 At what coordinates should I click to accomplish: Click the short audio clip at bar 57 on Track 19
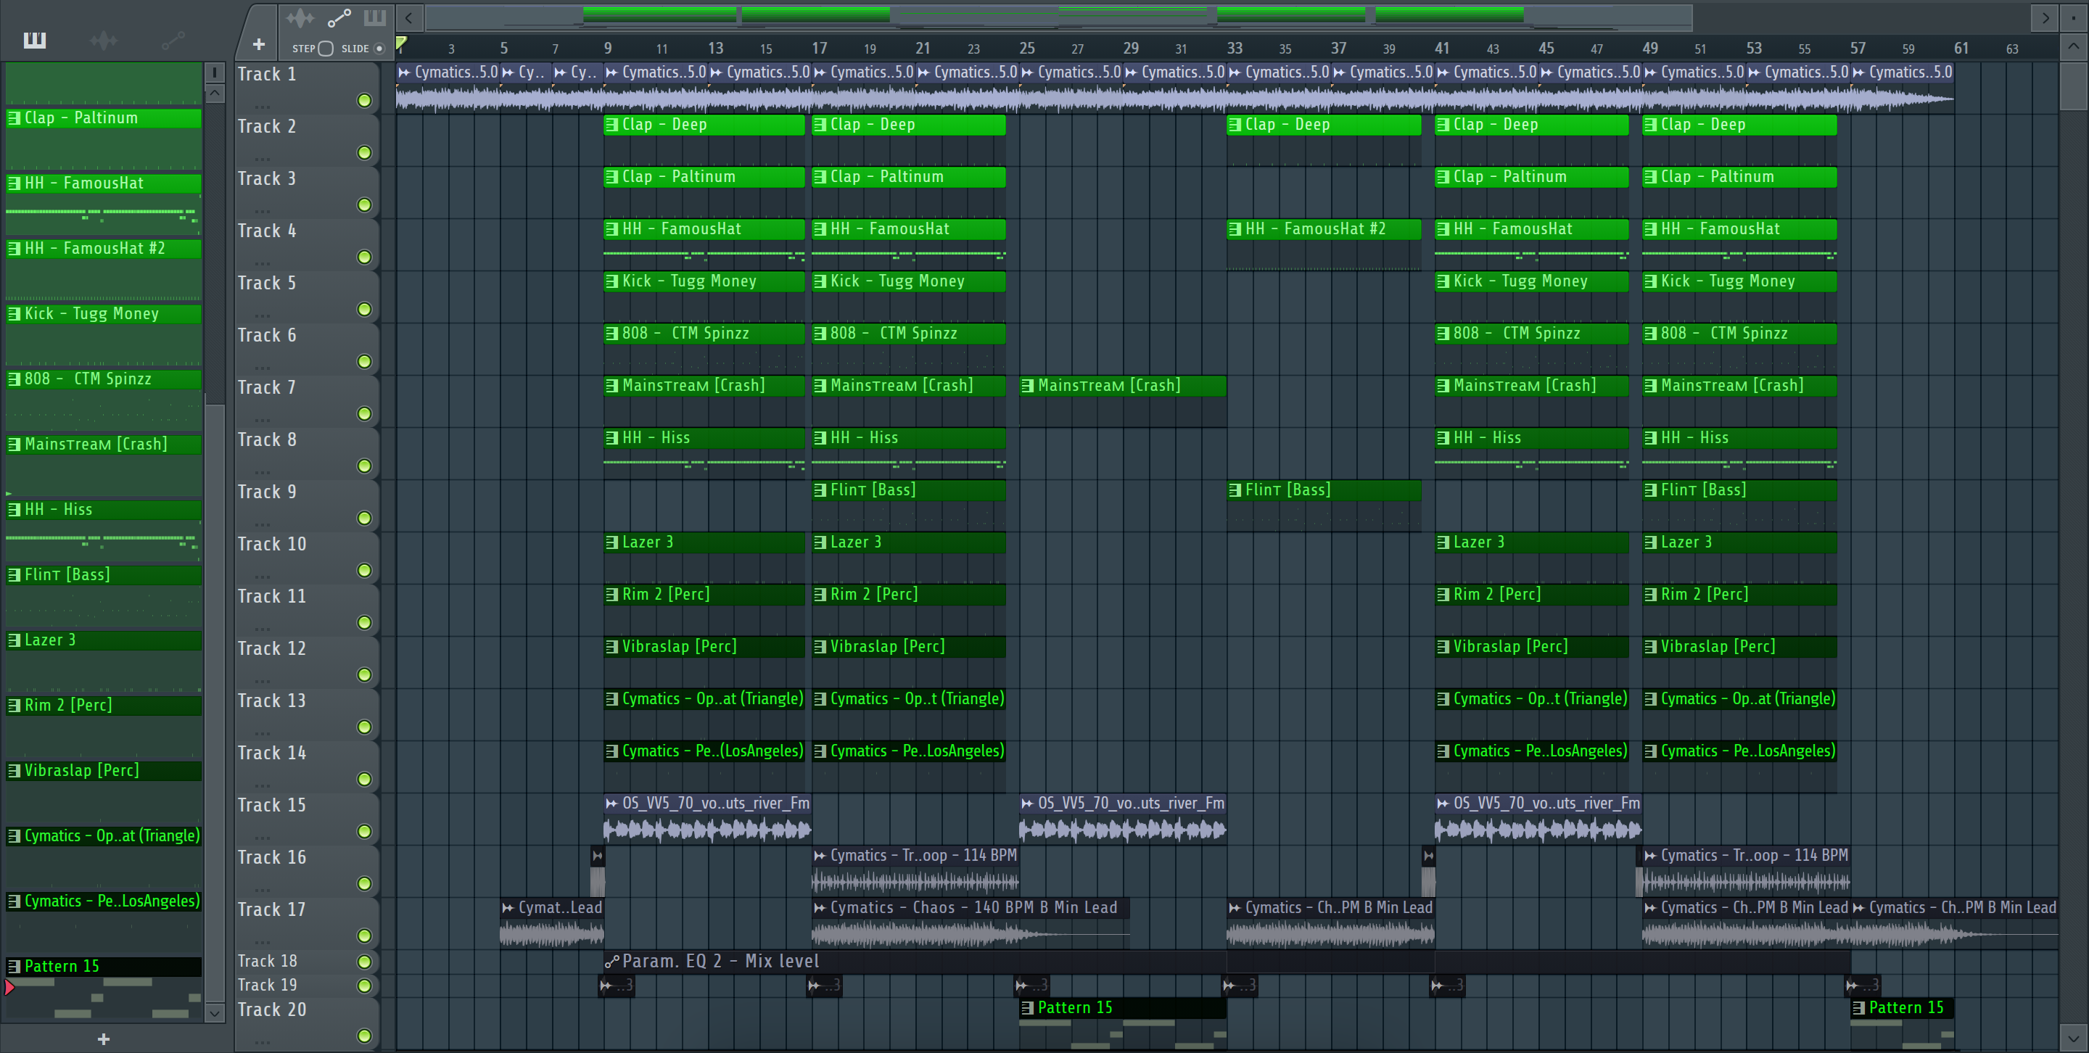click(1862, 985)
